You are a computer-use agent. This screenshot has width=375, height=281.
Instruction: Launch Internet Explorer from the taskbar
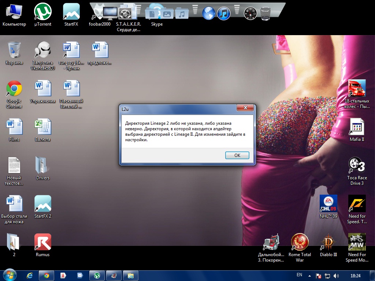[30, 276]
